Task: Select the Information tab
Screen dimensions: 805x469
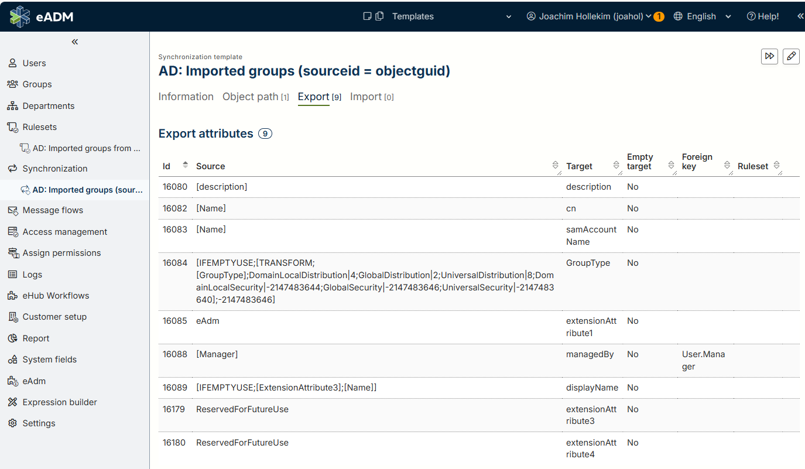Action: click(x=186, y=97)
